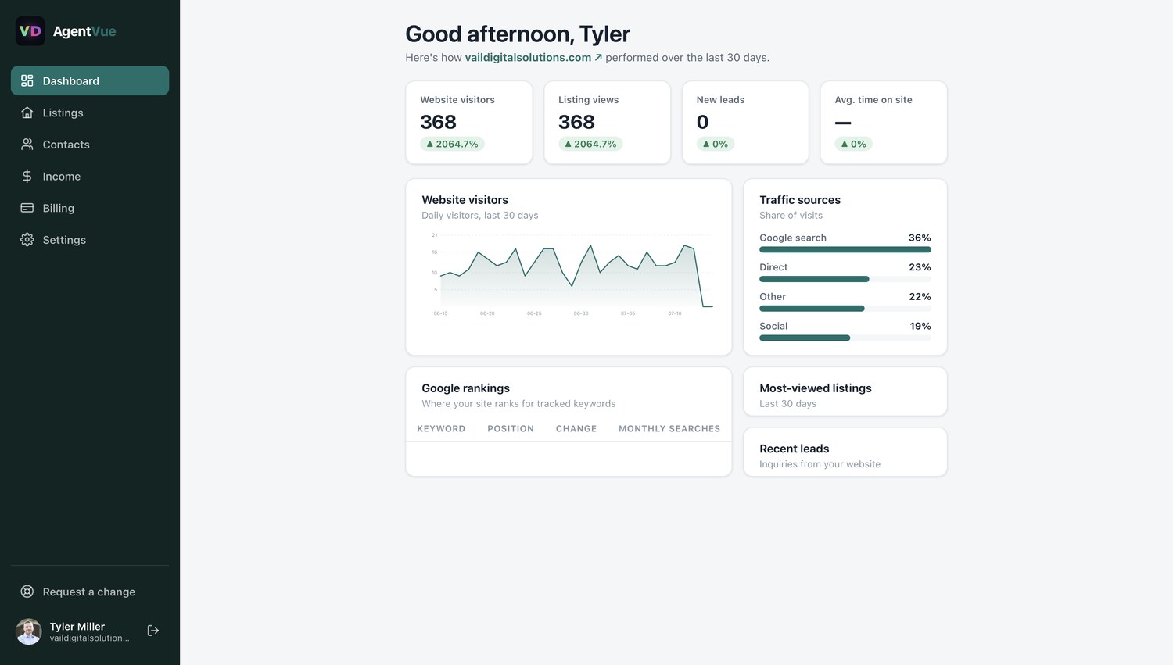Click the 23% Direct value
The height and width of the screenshot is (665, 1173).
920,267
